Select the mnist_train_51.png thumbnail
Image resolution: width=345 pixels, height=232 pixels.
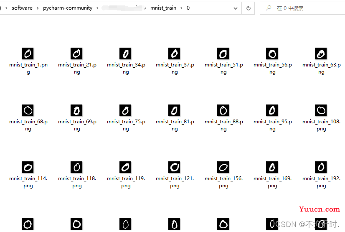coord(223,54)
